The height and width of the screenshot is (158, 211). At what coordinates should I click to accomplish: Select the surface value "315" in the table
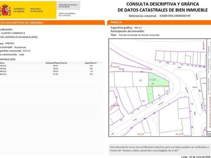[91, 66]
